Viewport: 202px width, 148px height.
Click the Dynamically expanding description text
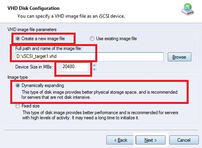[99, 94]
